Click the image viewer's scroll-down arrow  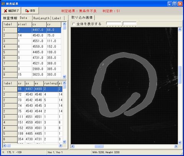point(180,142)
